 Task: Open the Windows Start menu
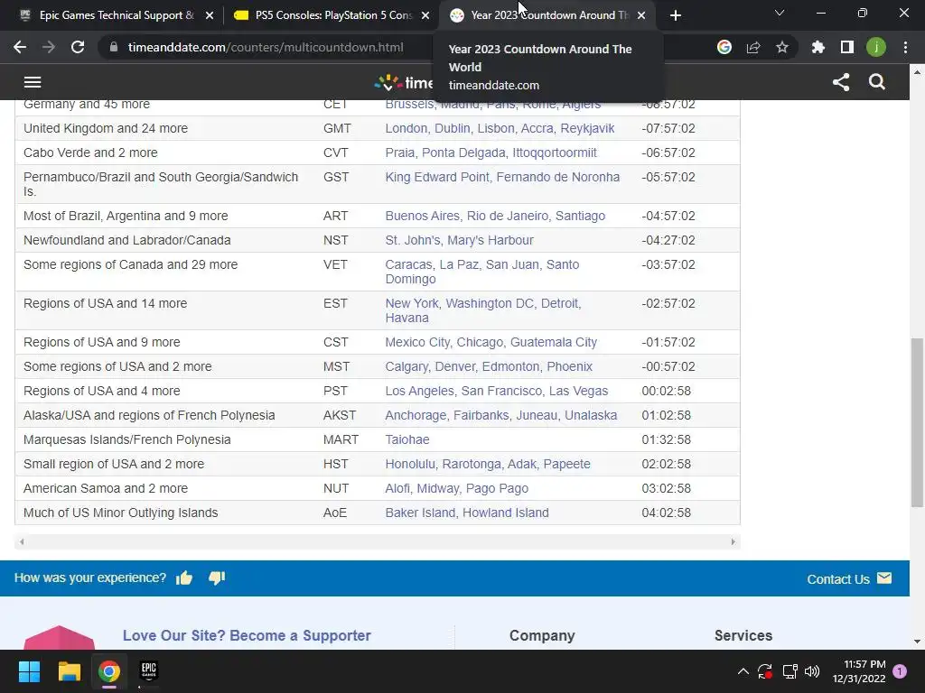tap(29, 671)
